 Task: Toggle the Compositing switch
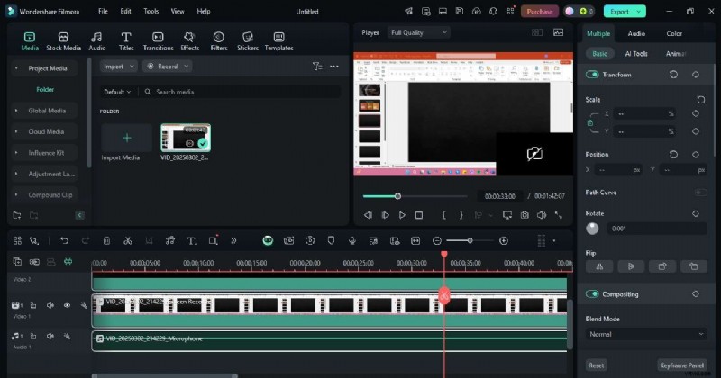click(593, 294)
